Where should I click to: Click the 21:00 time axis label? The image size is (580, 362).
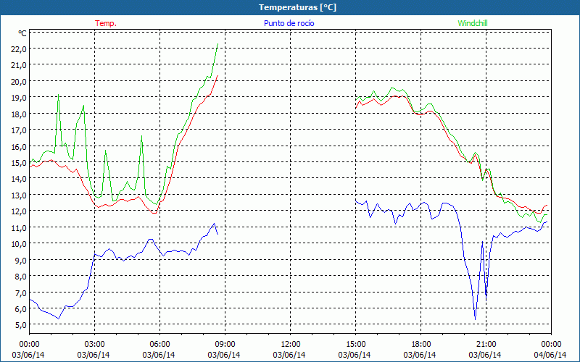(x=486, y=344)
